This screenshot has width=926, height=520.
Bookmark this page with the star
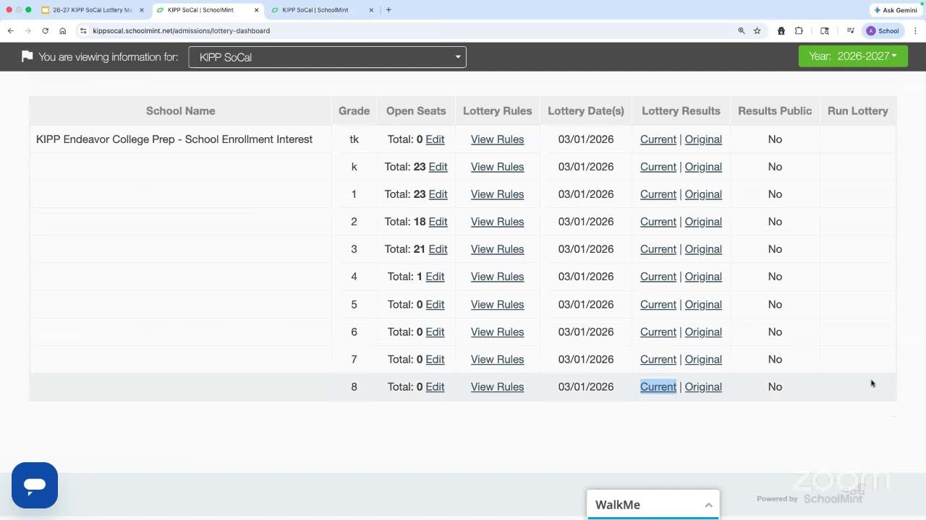(757, 31)
